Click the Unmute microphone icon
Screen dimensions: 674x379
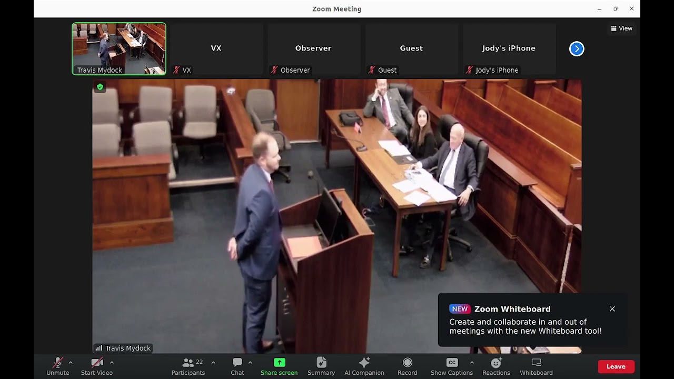coord(57,363)
